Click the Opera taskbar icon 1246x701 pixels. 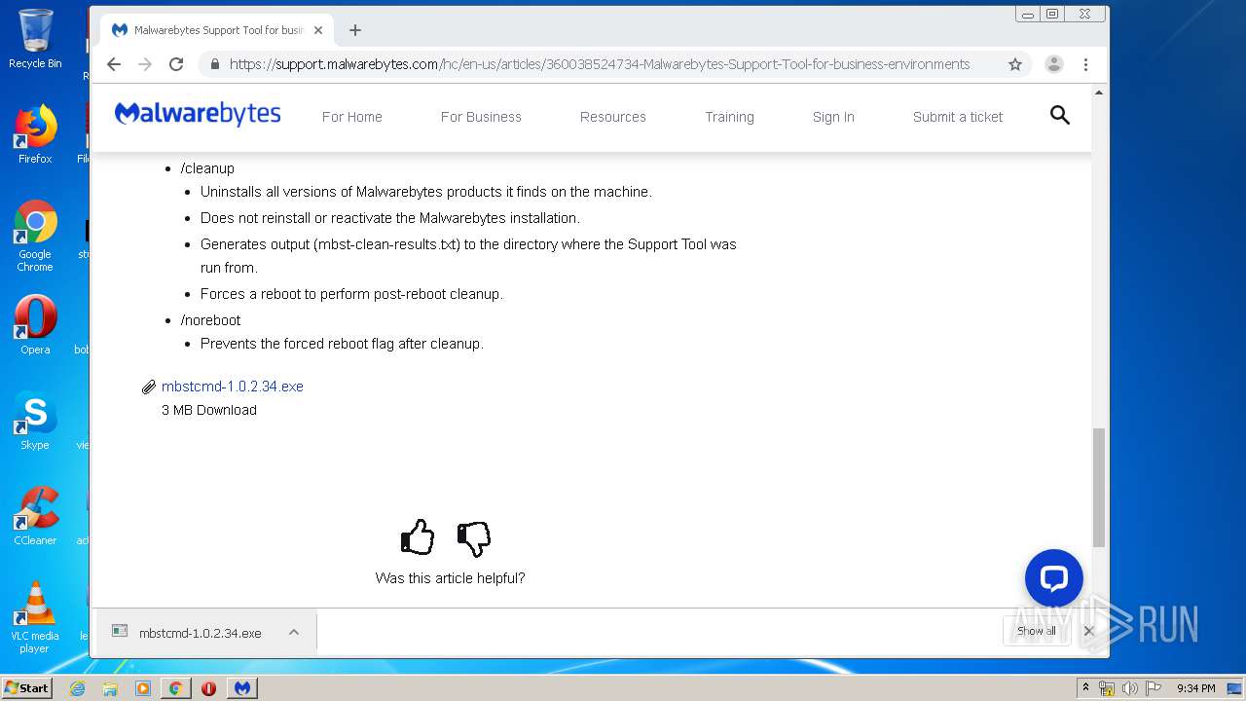point(208,688)
